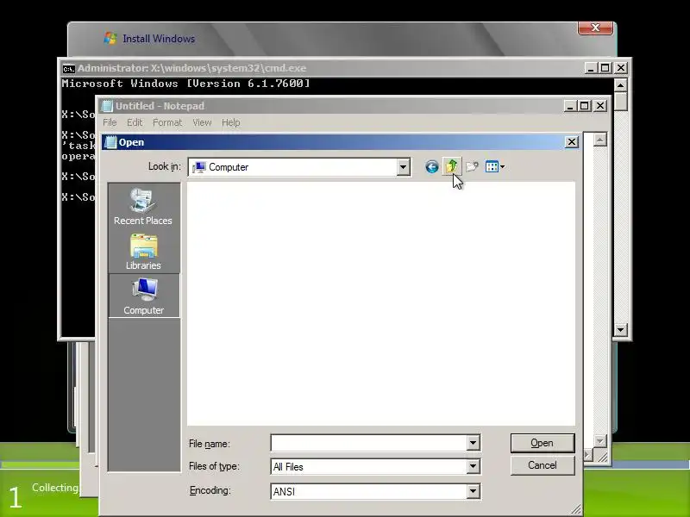Screen dimensions: 690x517
Task: Click the cmd.exe window title icon
Action: (x=69, y=69)
